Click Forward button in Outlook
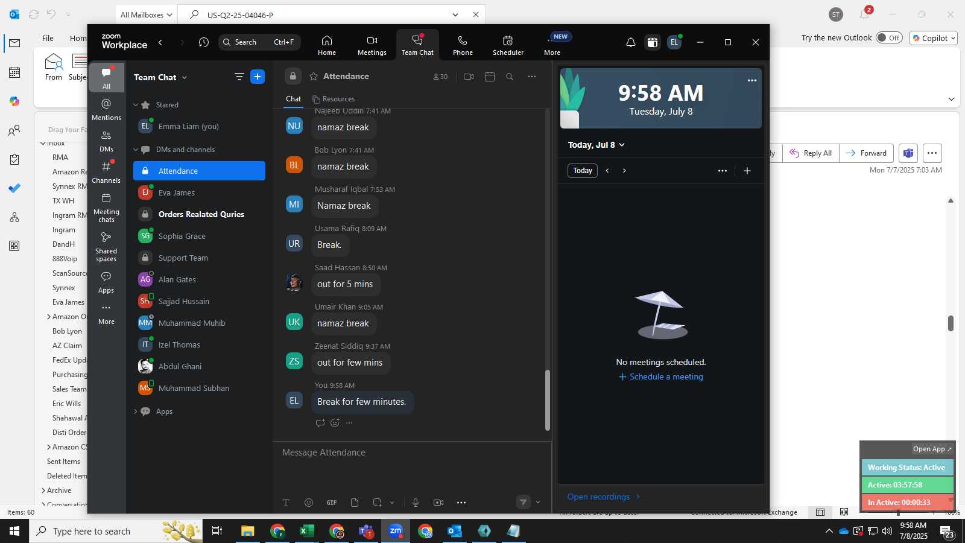The width and height of the screenshot is (965, 543). (866, 153)
